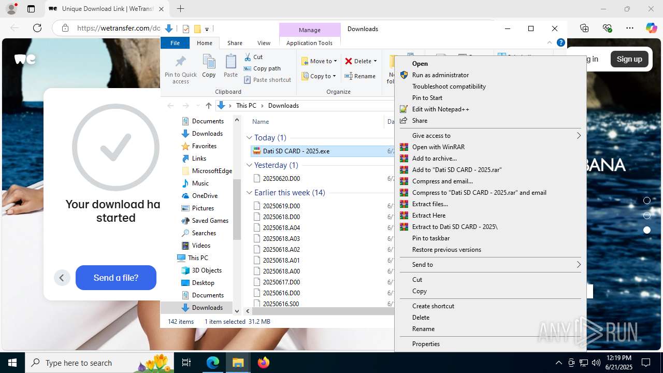Open Edge Settings and more ellipsis
The image size is (663, 373).
[x=630, y=28]
